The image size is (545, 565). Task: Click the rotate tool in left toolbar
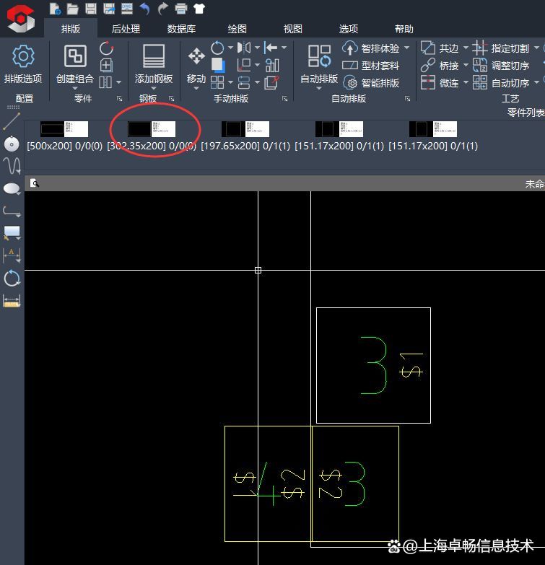coord(12,279)
